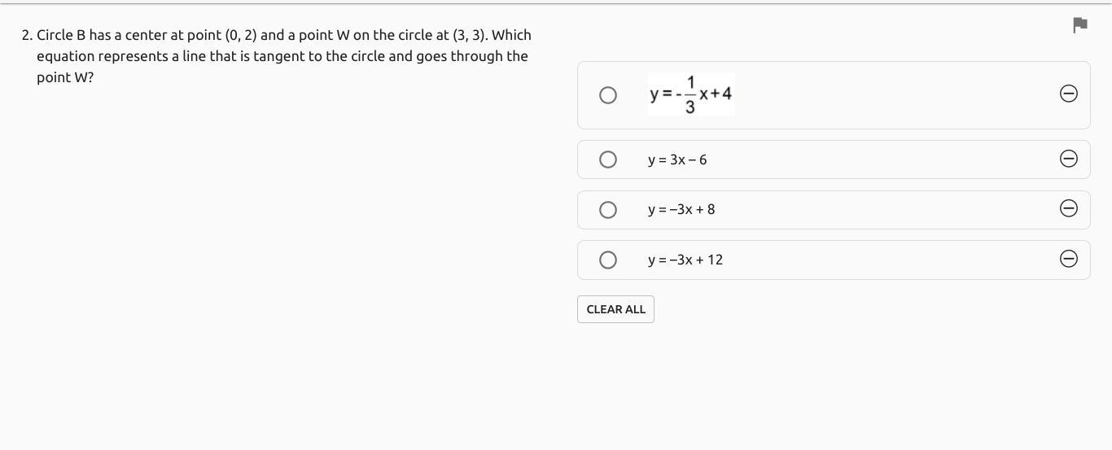Click the answer text 'y = –3x + 12'
This screenshot has width=1112, height=450.
pos(685,260)
